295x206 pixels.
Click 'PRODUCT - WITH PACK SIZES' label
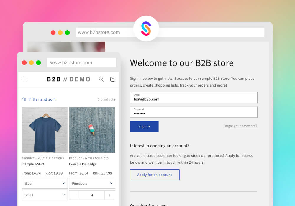(x=89, y=158)
